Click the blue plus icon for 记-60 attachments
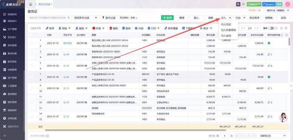The width and height of the screenshot is (293, 140). tap(269, 77)
